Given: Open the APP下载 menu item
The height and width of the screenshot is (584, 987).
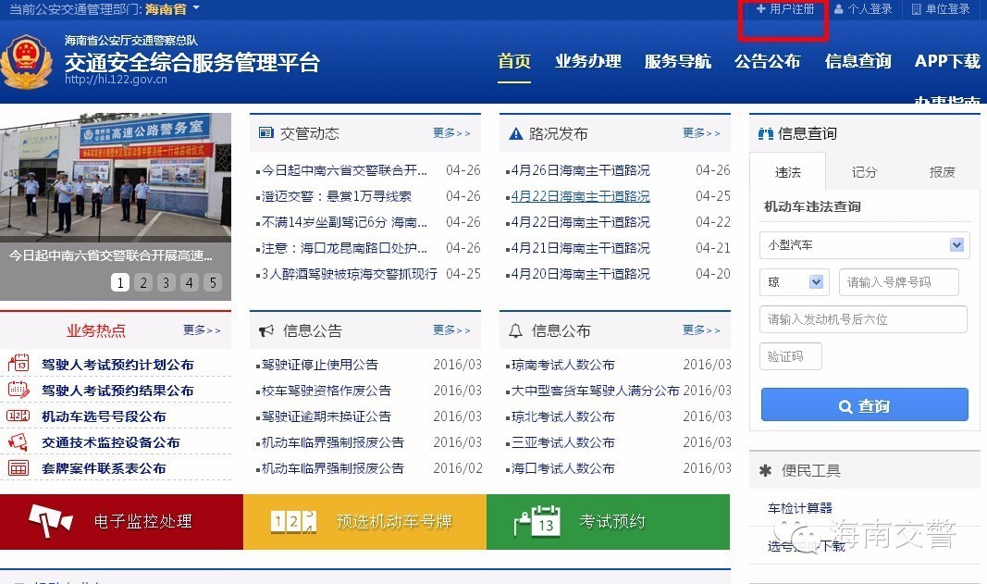Looking at the screenshot, I should pyautogui.click(x=947, y=62).
